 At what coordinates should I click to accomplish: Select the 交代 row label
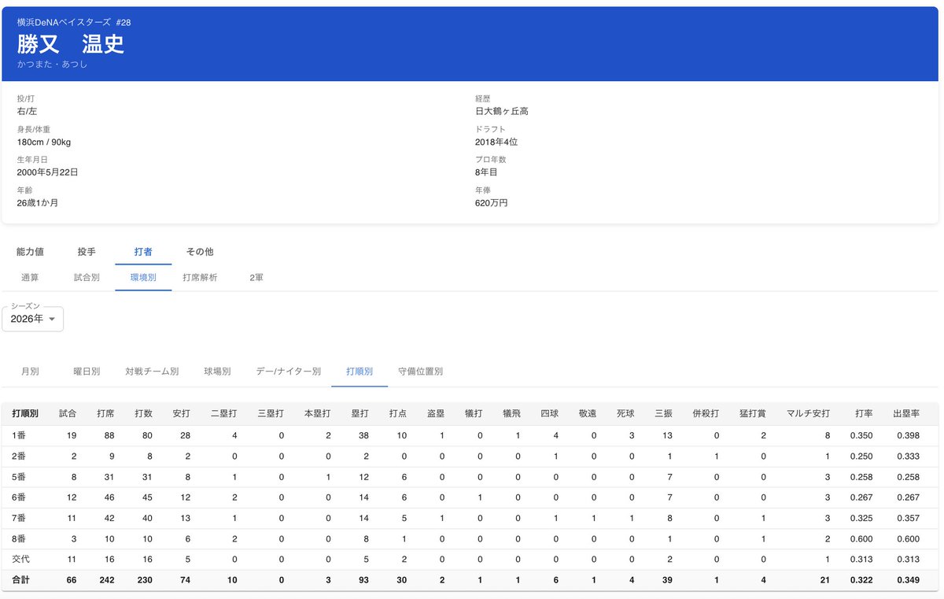[20, 559]
